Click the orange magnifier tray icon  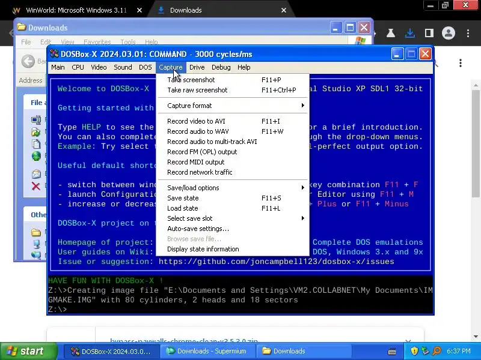(x=437, y=351)
